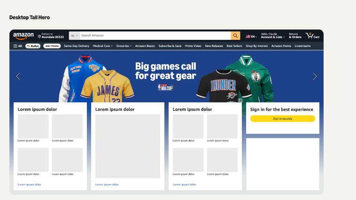
Task: Click 'Big games call for great gear' headline
Action: pos(165,71)
